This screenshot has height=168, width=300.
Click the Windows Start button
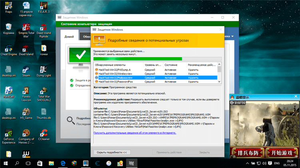tap(6, 163)
